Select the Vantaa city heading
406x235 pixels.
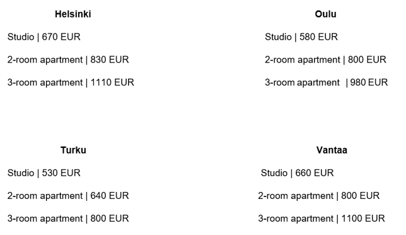[332, 150]
